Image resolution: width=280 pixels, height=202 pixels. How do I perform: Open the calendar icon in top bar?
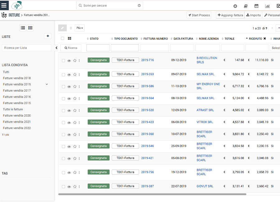[256, 6]
